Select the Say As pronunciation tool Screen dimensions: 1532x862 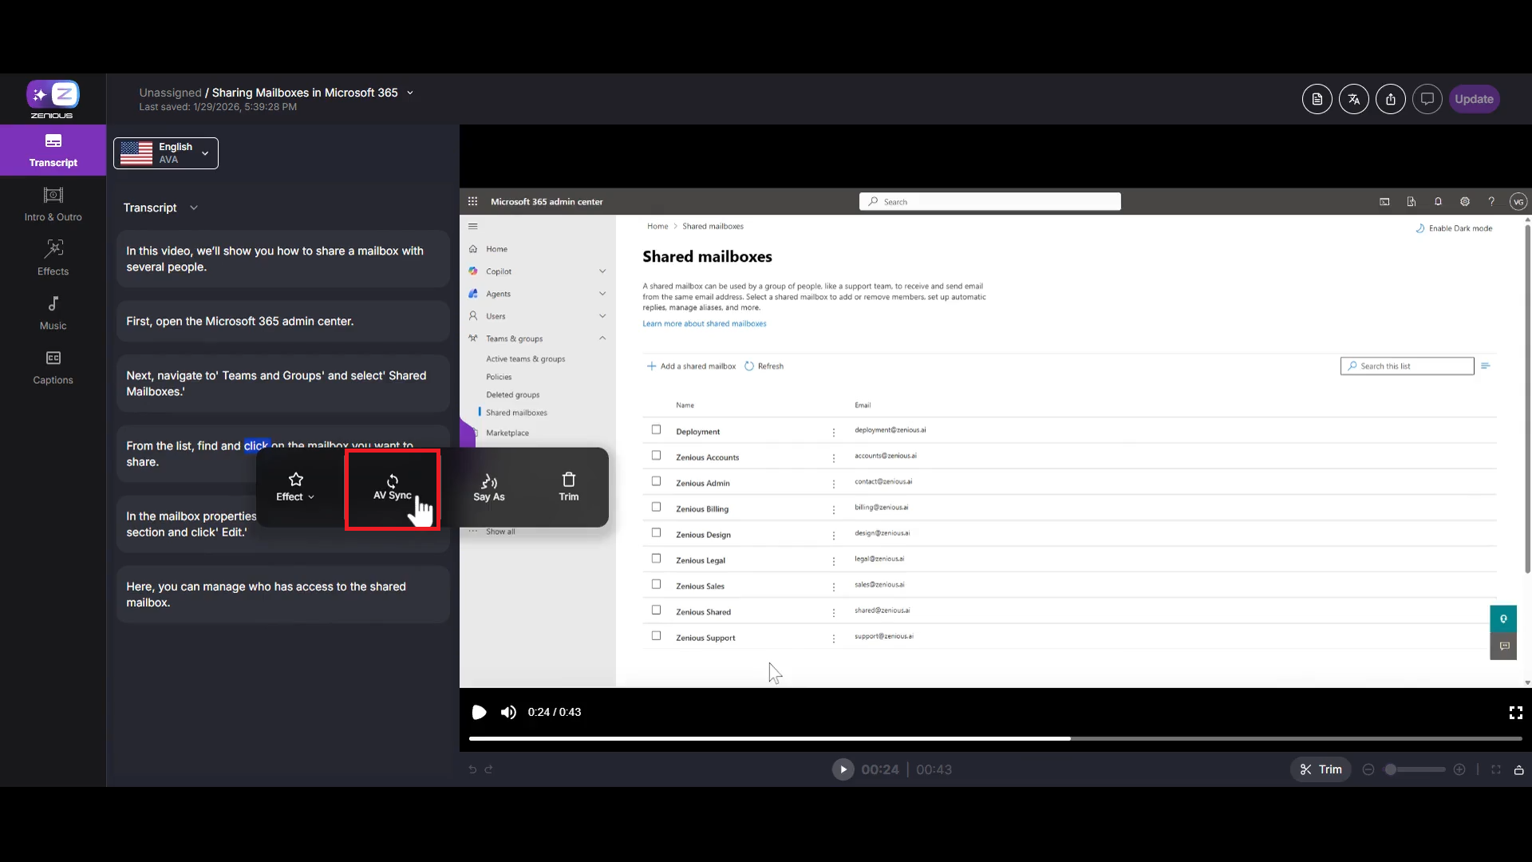point(488,487)
